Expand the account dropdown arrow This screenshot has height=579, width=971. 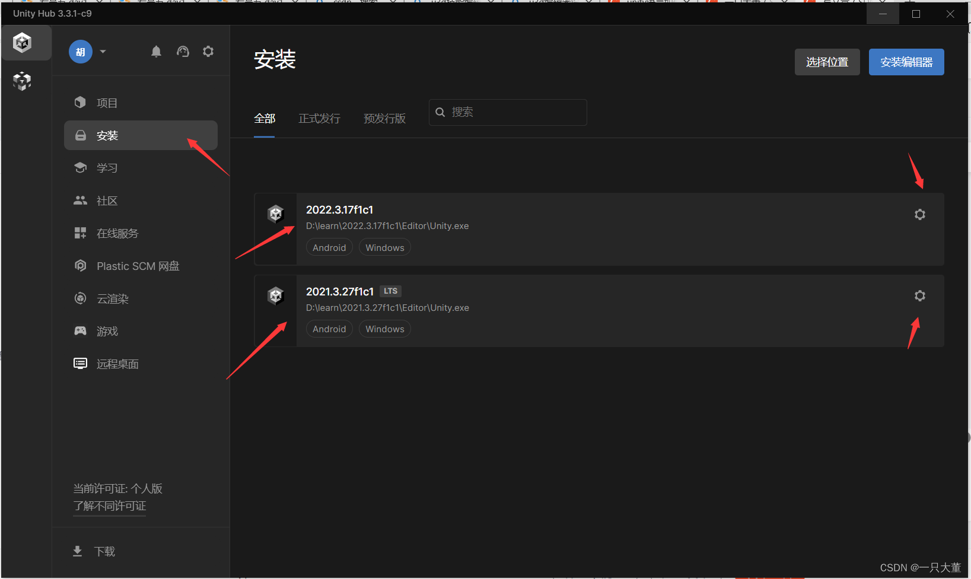(103, 52)
